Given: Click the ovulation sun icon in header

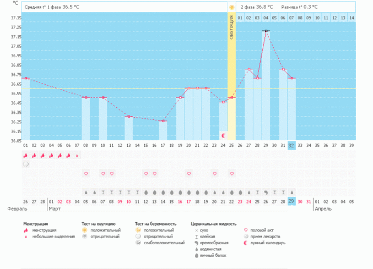Looking at the screenshot, I should pyautogui.click(x=232, y=7).
